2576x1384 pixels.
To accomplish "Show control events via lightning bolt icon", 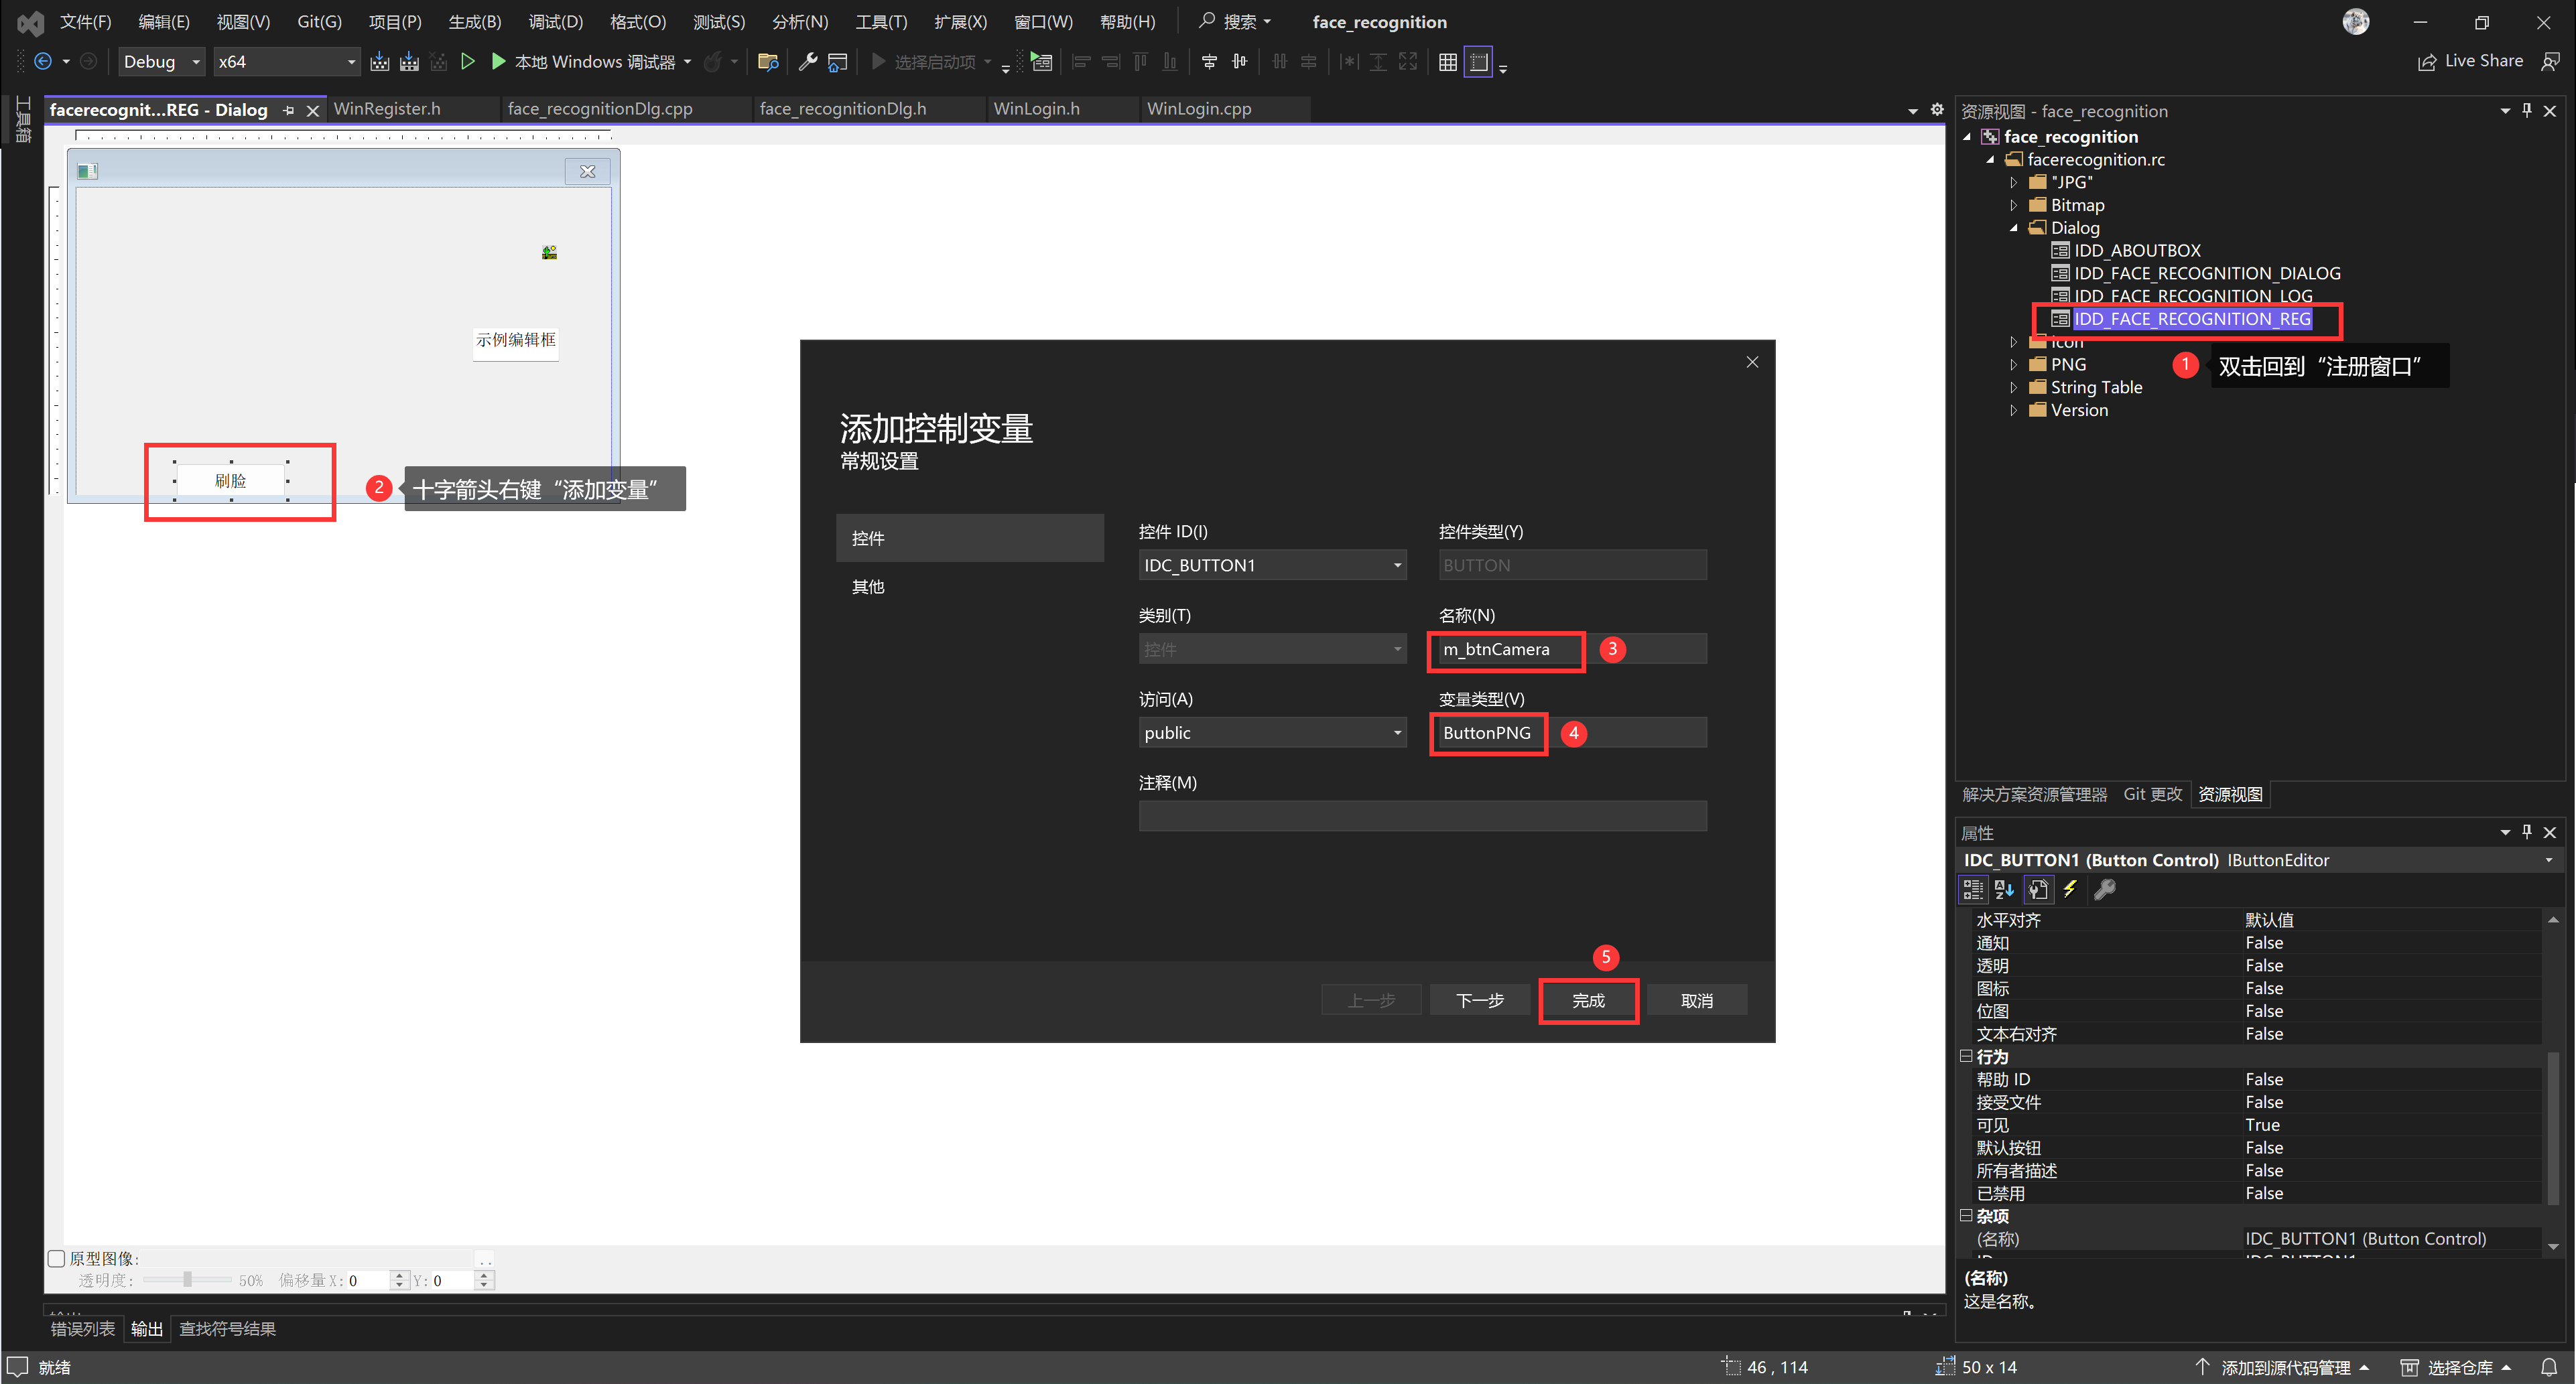I will point(2070,889).
